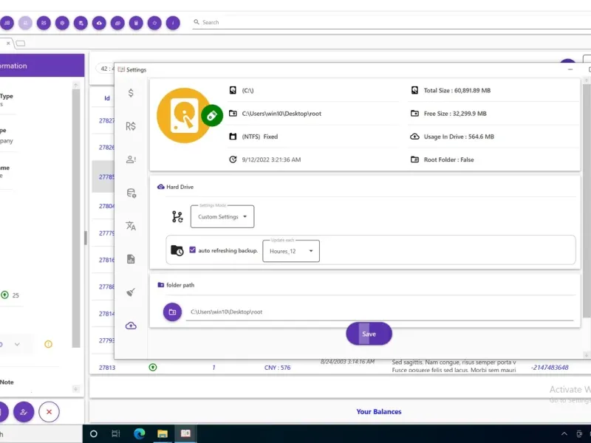Click the purple browse folder button
Screen dimensions: 591x443
[x=172, y=312]
